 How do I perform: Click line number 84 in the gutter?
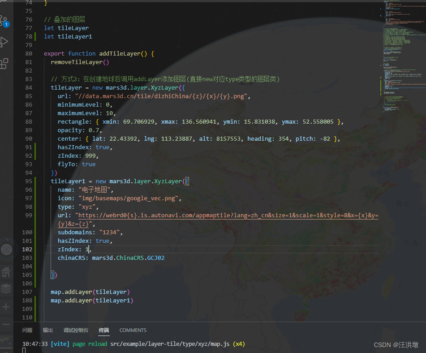point(28,87)
